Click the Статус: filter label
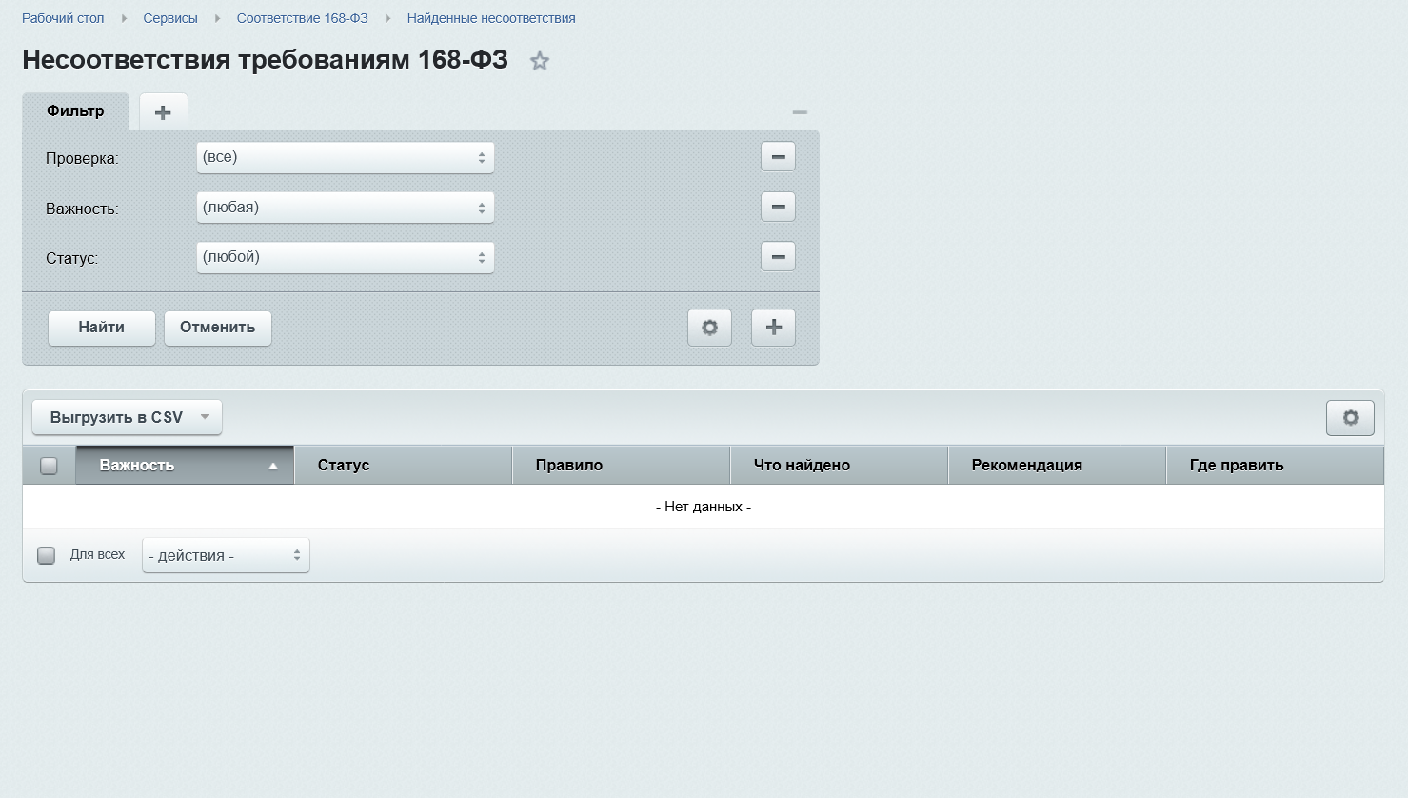1408x798 pixels. coord(71,259)
